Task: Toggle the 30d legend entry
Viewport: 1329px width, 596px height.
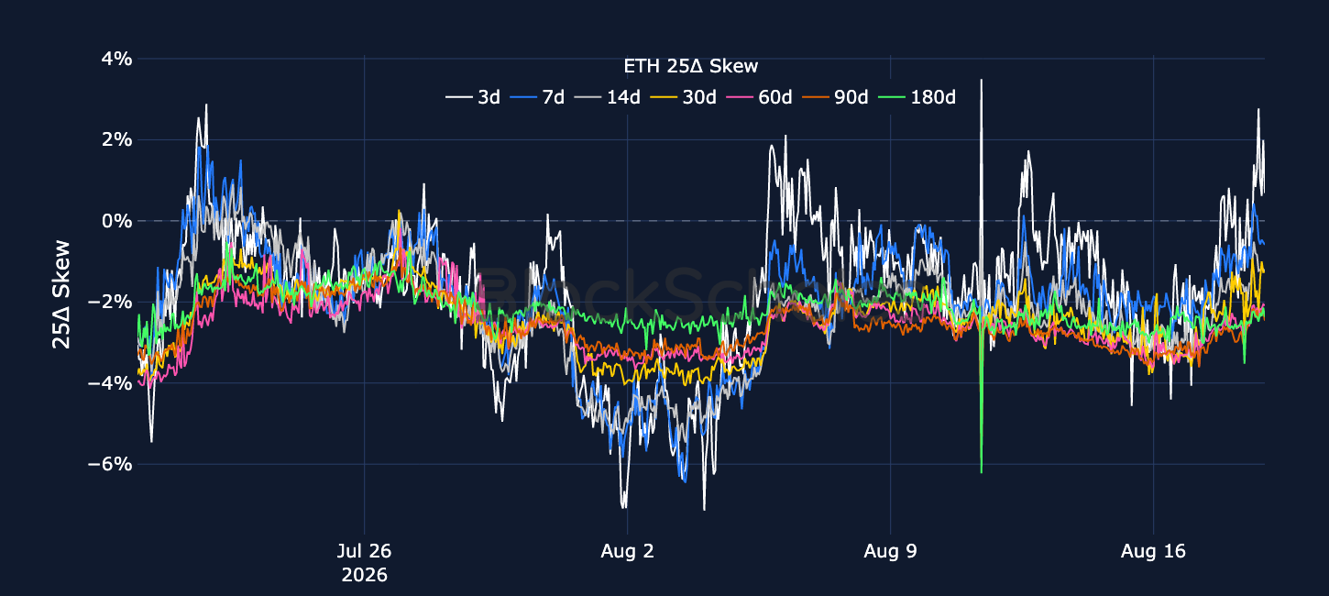Action: pyautogui.click(x=682, y=96)
